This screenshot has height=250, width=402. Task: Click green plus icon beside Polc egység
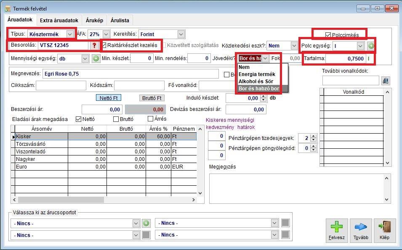point(371,46)
